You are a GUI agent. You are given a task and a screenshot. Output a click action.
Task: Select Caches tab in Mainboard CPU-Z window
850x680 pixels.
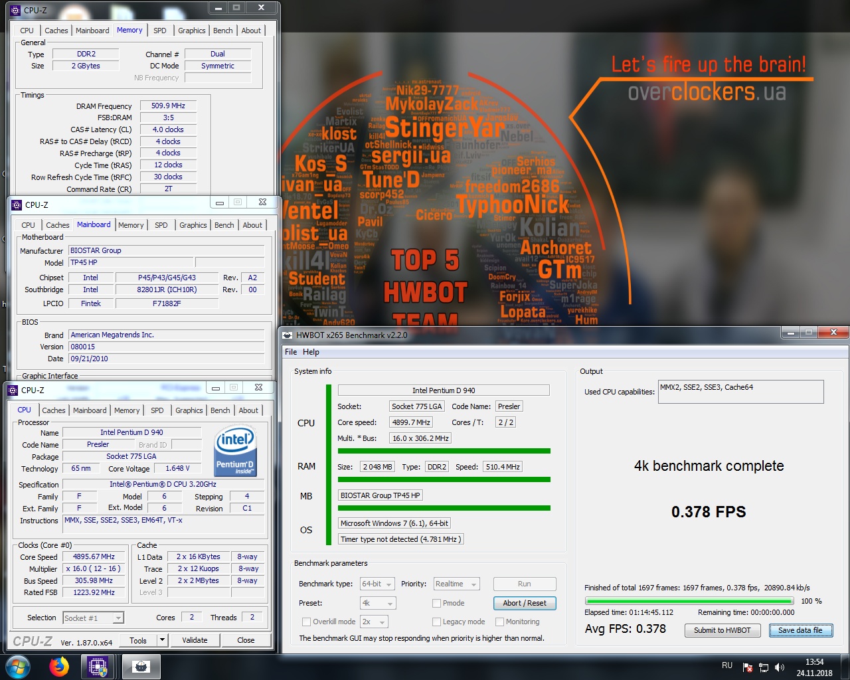coord(58,225)
